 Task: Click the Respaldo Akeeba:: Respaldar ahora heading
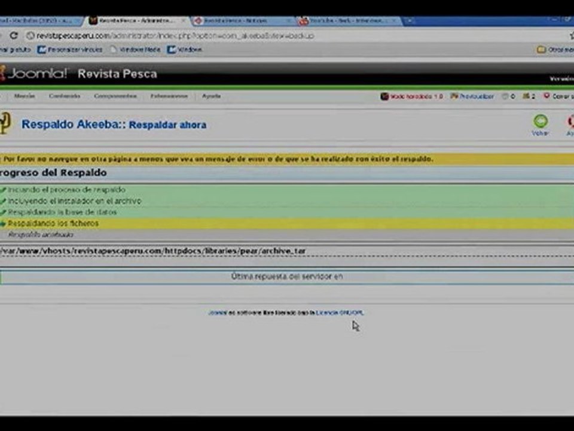coord(114,125)
